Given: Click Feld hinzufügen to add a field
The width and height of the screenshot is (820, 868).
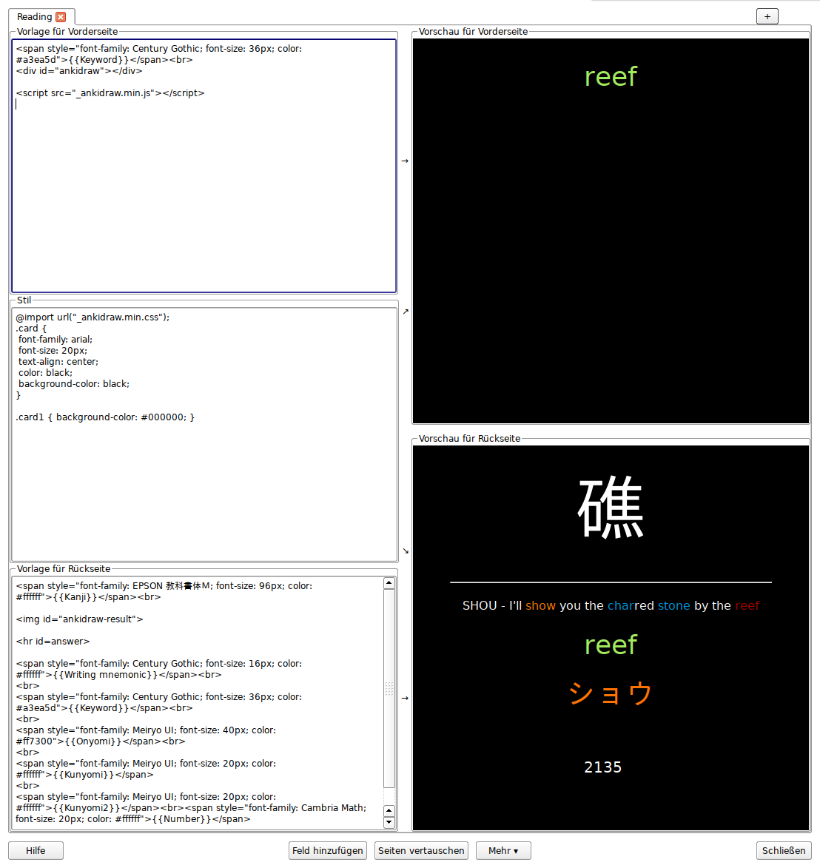Looking at the screenshot, I should (327, 850).
